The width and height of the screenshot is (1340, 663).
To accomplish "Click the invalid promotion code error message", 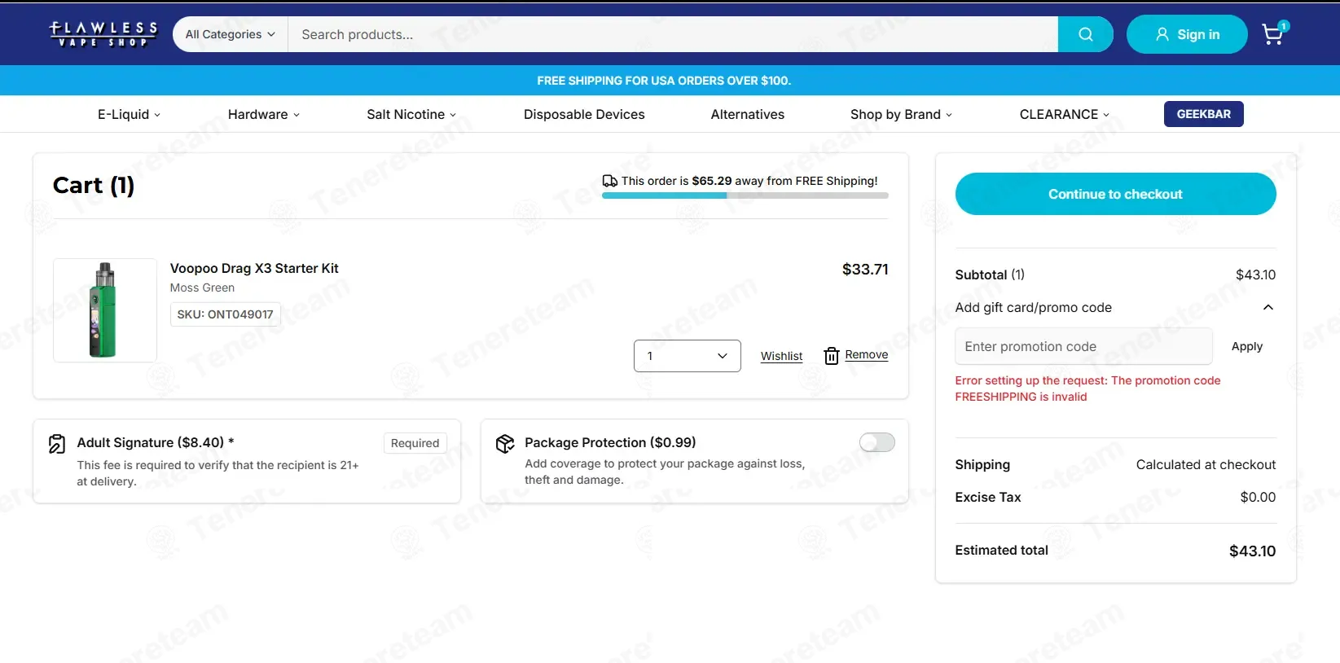I will 1087,389.
